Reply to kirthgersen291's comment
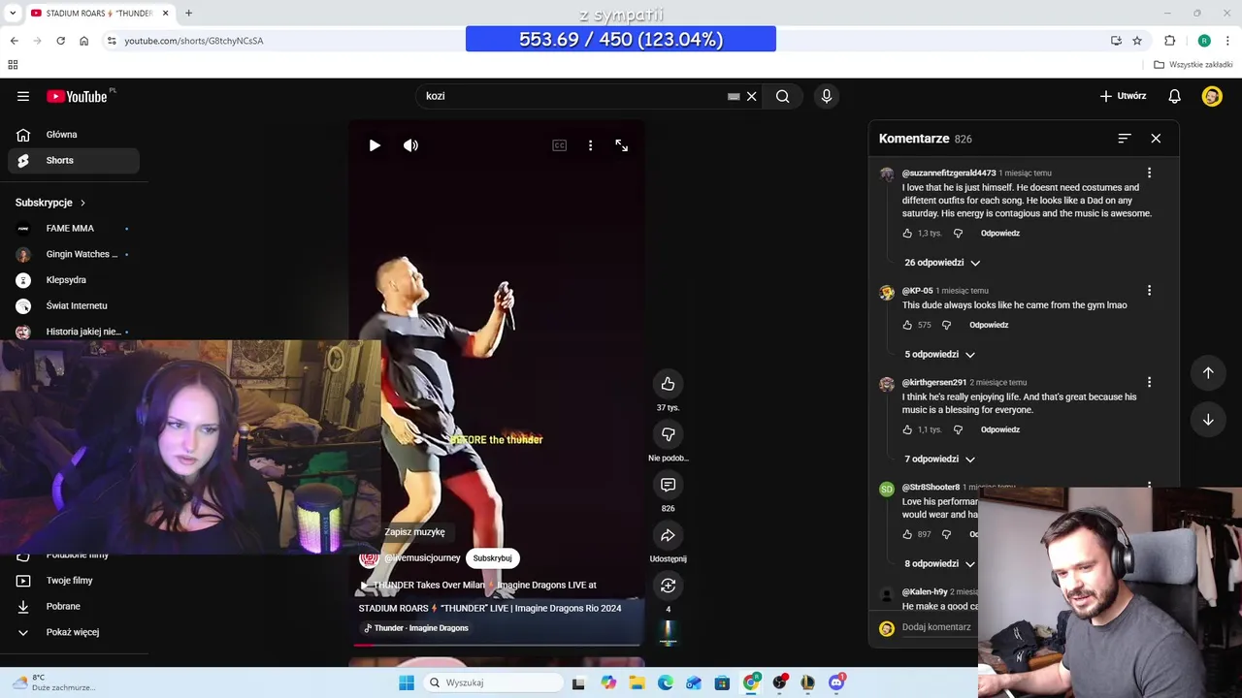The width and height of the screenshot is (1242, 698). coord(1000,429)
